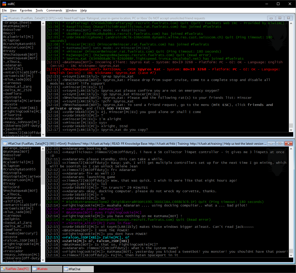This screenshot has width=296, height=273.
Task: Click the #fuelrats chat scrollbar thumb
Action: (291, 125)
